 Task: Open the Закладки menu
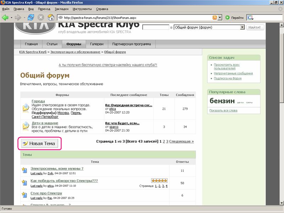click(x=62, y=9)
